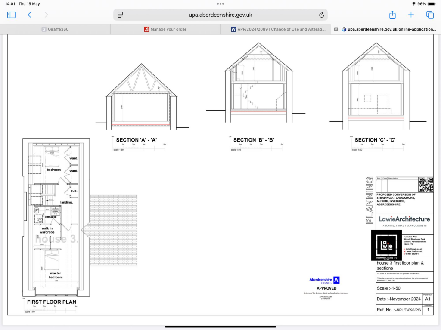Open a new tab with plus button
441x330 pixels.
[411, 15]
